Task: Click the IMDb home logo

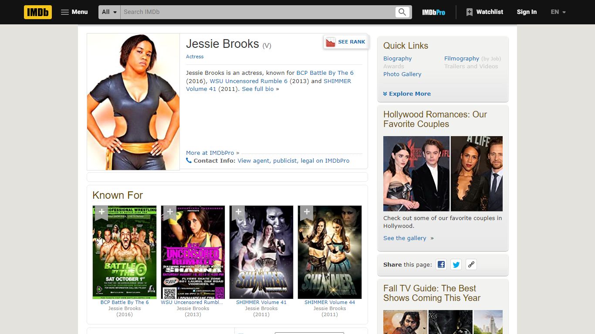Action: coord(38,12)
